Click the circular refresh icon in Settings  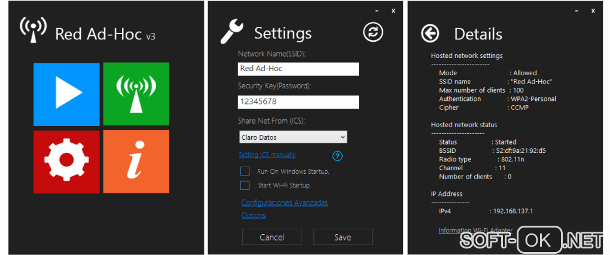click(373, 32)
